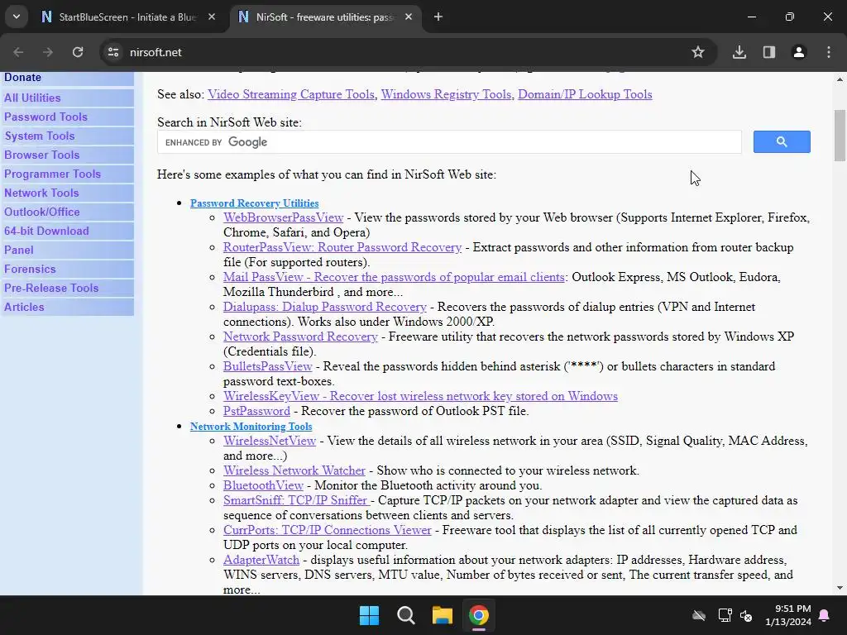
Task: Open Panel sidebar item
Action: [x=18, y=250]
